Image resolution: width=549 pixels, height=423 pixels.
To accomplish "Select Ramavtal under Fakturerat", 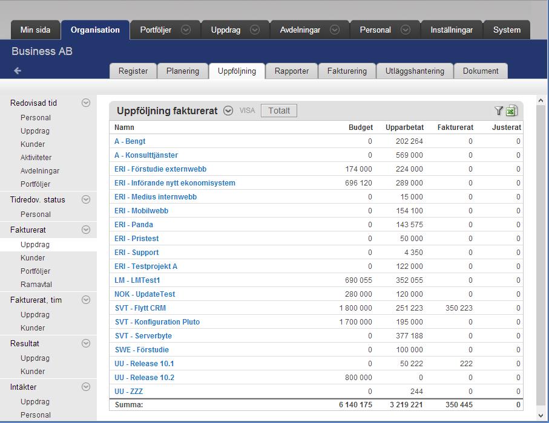I will click(36, 285).
